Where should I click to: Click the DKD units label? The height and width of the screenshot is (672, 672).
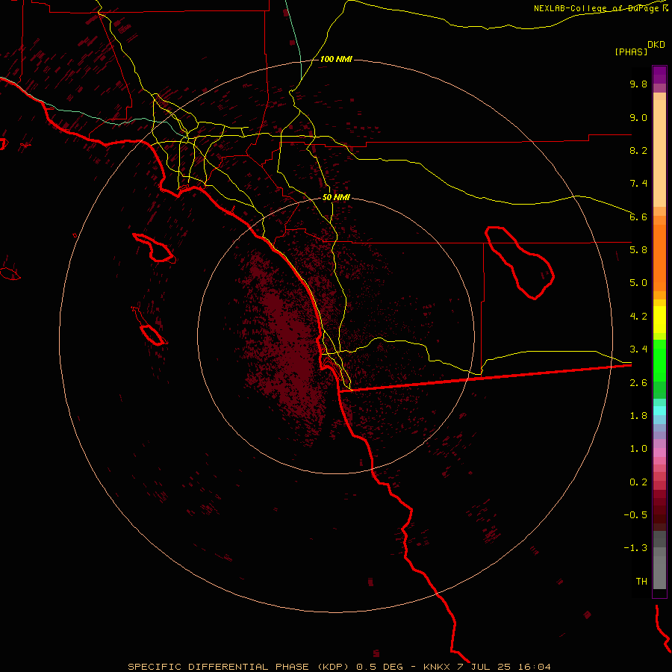tap(656, 45)
